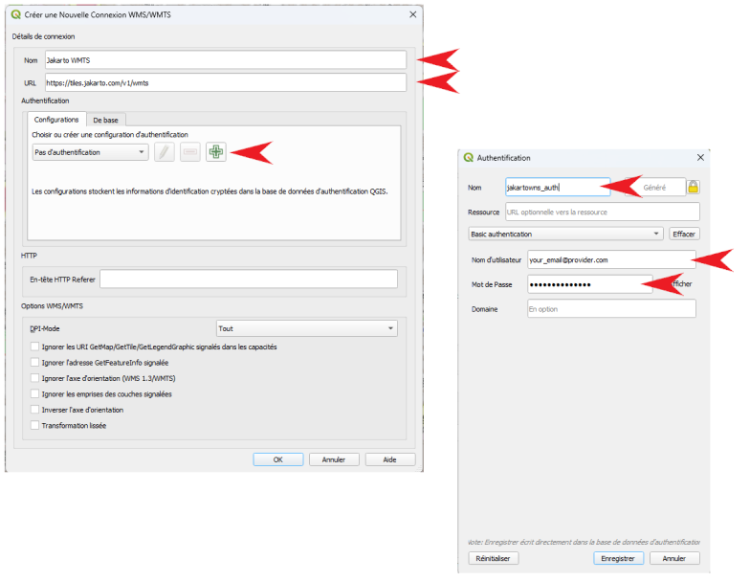
Task: Close the WMS/WMTS connection dialog with X
Action: [x=412, y=14]
